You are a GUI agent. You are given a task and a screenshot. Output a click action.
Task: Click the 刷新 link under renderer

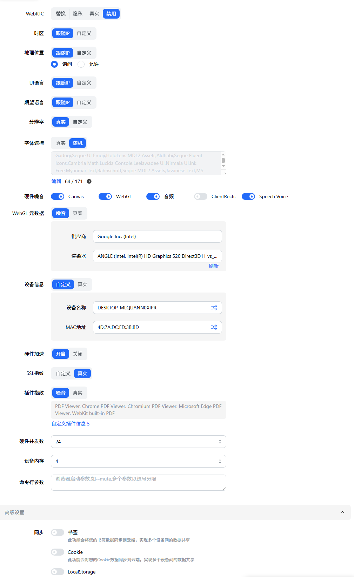[x=213, y=266]
